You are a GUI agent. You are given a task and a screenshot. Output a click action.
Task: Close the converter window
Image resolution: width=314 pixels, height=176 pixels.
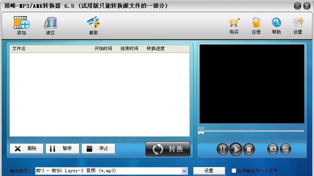[307, 6]
